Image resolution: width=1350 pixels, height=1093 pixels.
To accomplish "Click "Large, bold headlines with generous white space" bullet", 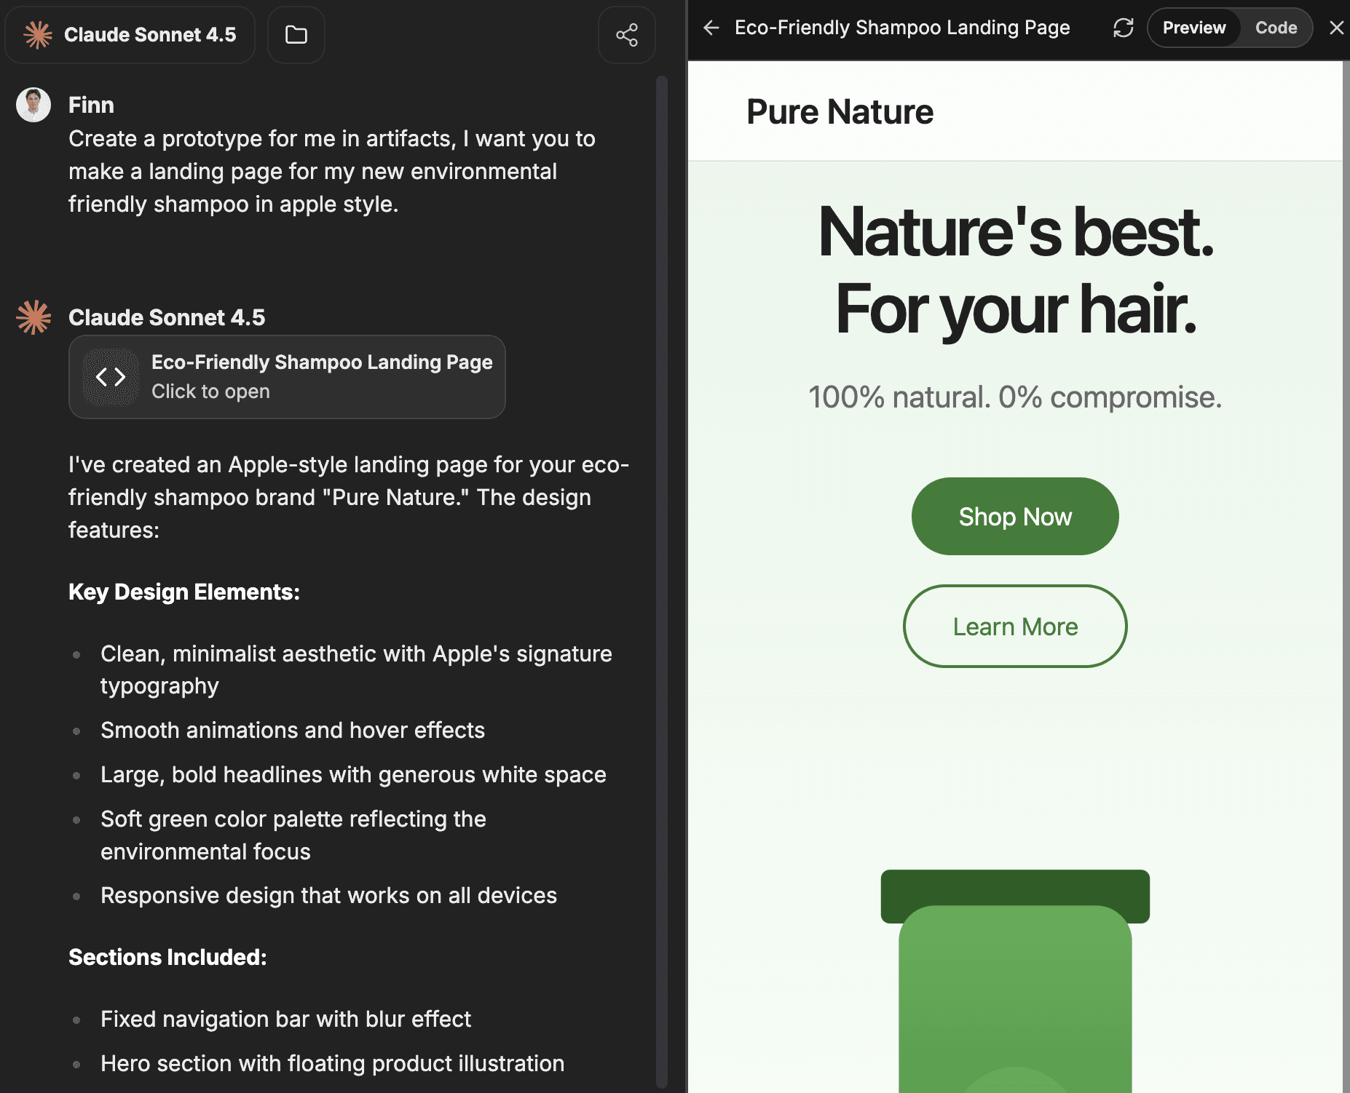I will tap(353, 775).
